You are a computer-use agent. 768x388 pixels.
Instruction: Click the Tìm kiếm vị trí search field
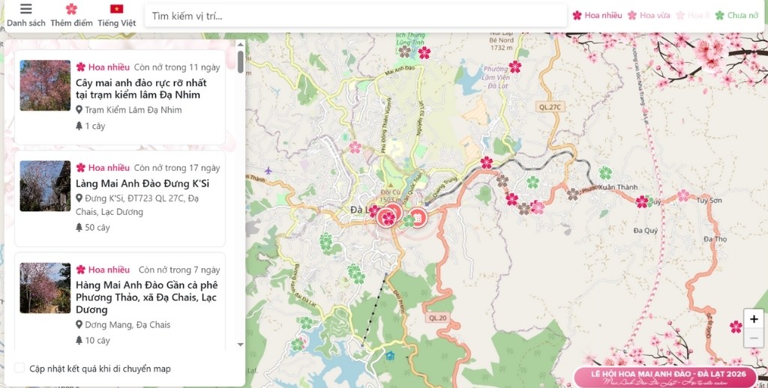tap(355, 16)
